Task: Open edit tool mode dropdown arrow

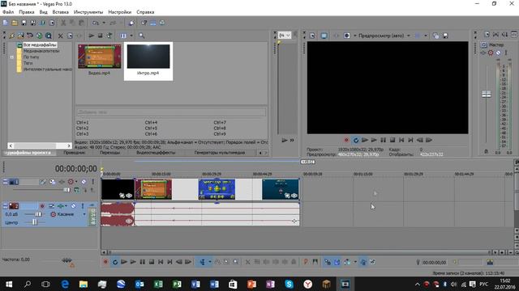Action: 210,262
